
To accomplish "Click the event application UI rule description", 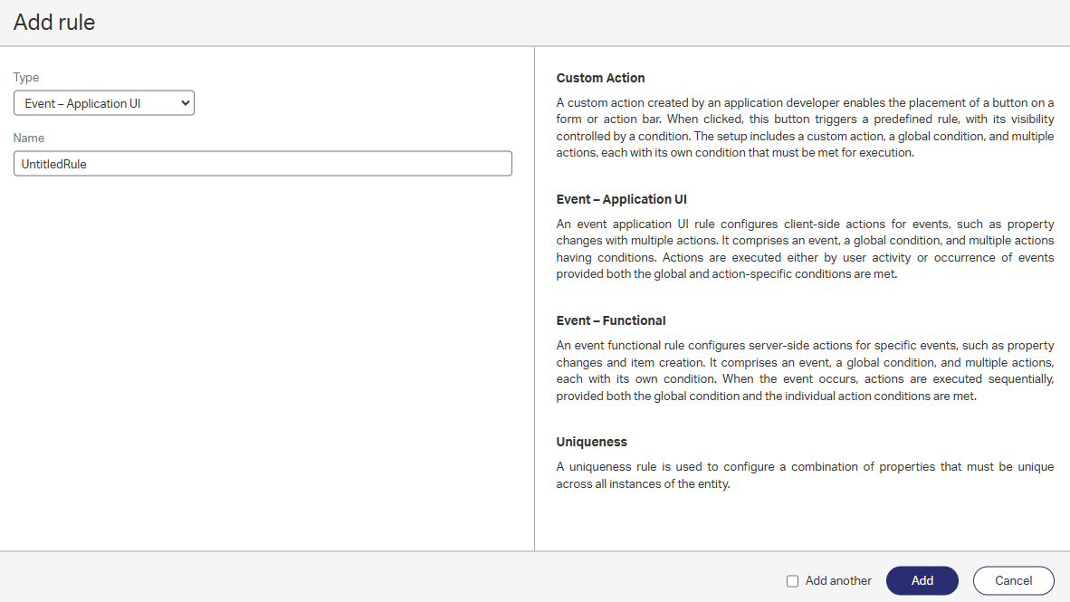I will (805, 249).
